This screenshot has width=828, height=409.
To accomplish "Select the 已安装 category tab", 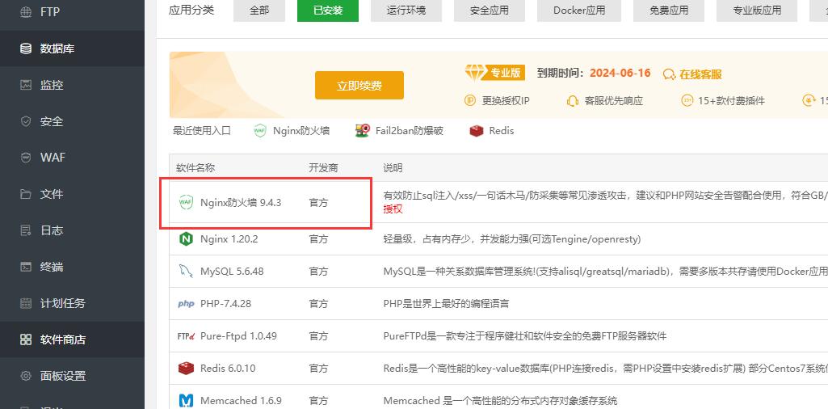I will point(328,10).
